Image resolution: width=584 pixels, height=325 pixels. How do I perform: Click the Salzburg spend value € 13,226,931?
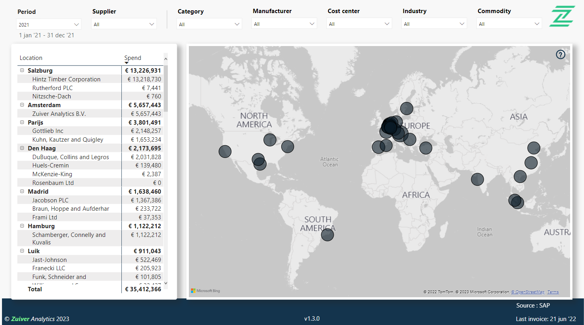(143, 71)
